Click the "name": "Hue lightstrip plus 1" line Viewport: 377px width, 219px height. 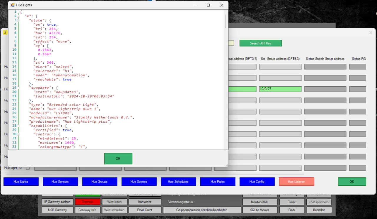tap(64, 109)
